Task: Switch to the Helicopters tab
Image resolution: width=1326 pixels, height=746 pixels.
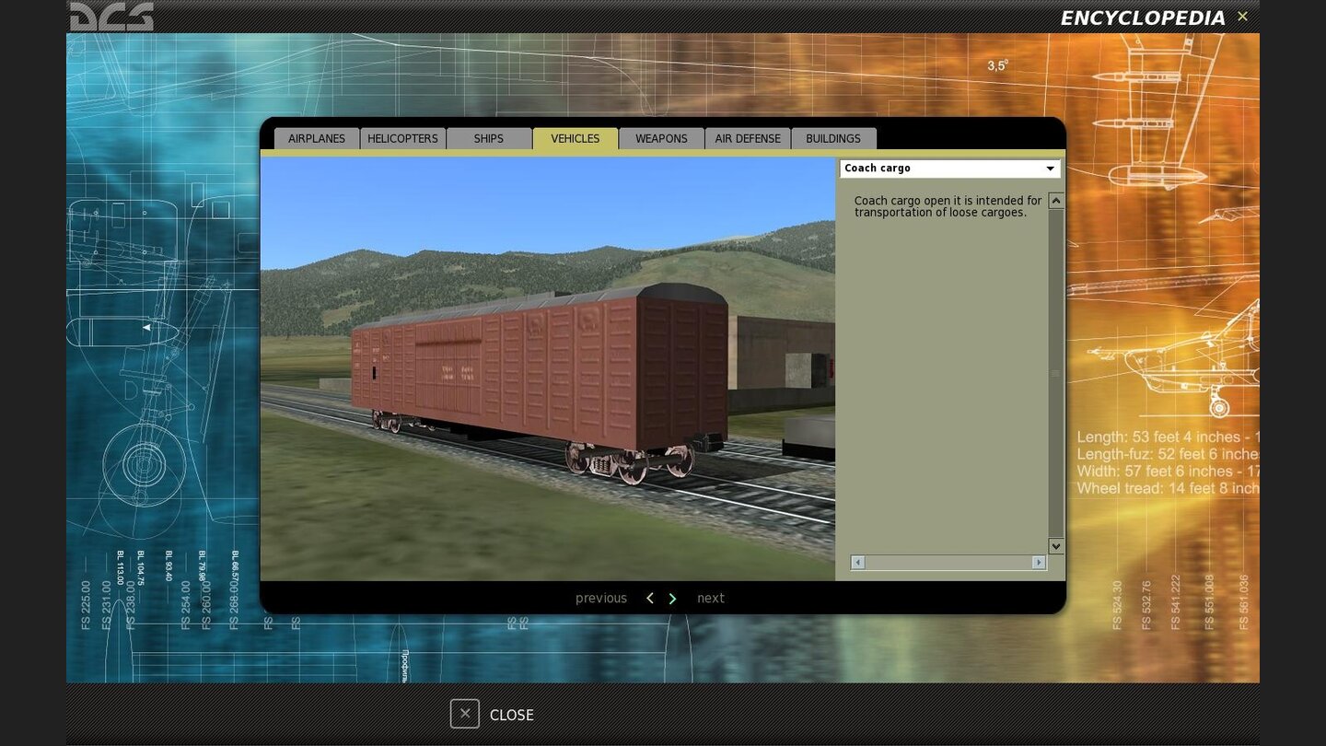Action: (402, 138)
